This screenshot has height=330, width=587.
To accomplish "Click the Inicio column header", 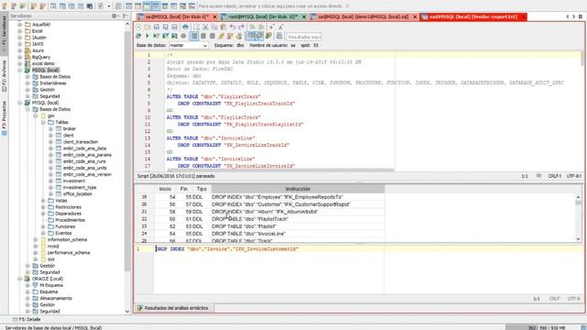I will pos(165,189).
